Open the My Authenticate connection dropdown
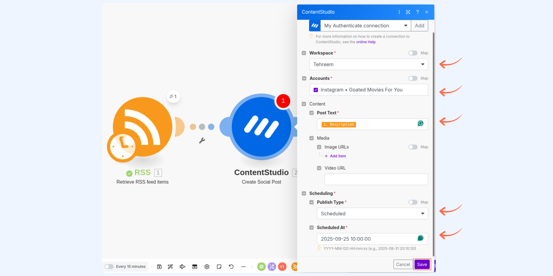This screenshot has height=276, width=553. tap(366, 26)
